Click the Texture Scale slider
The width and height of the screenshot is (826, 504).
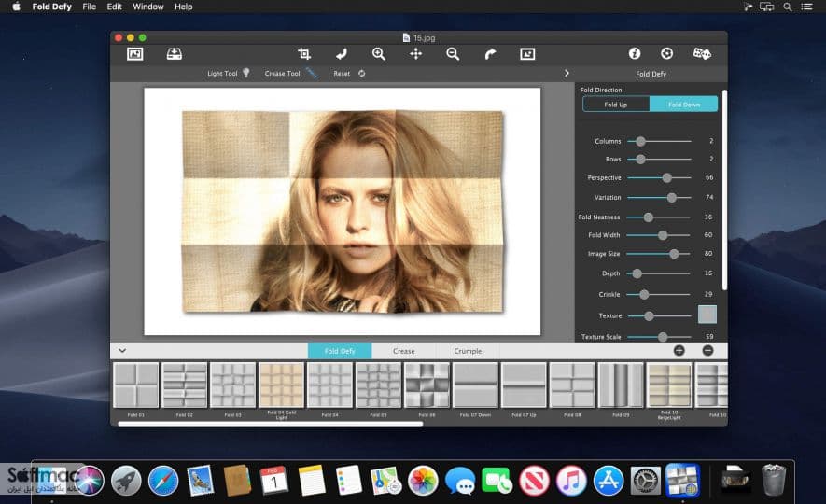pos(659,337)
